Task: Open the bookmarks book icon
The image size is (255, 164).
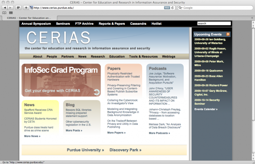Action: [4, 13]
